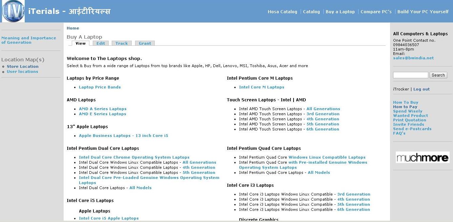Open 3rd Generation for Core i3 Laptops
The image size is (453, 222).
point(354,194)
